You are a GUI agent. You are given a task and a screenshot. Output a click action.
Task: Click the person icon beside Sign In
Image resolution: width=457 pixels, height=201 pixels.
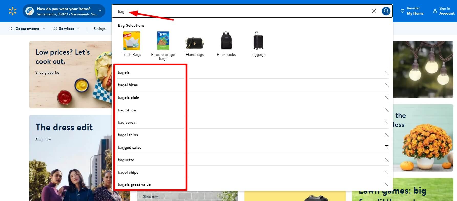[435, 11]
